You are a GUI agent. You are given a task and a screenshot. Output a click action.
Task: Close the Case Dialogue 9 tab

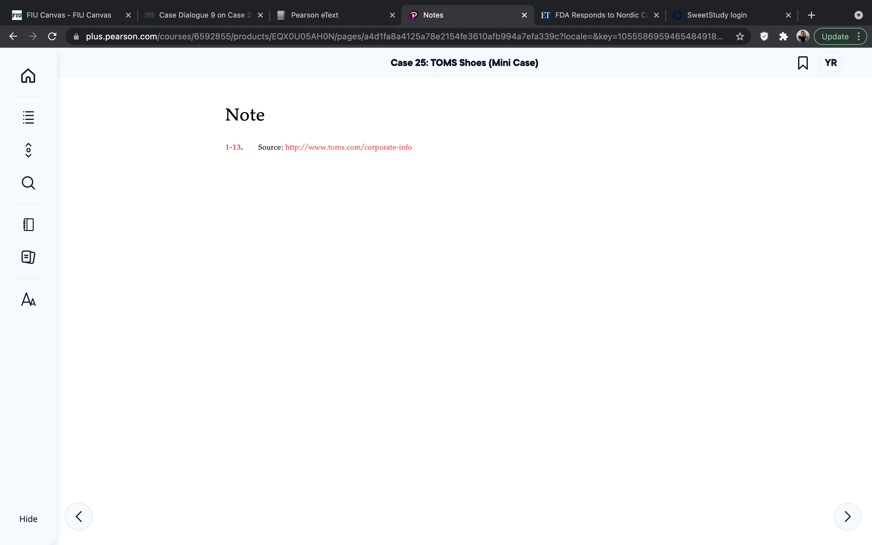pyautogui.click(x=260, y=15)
